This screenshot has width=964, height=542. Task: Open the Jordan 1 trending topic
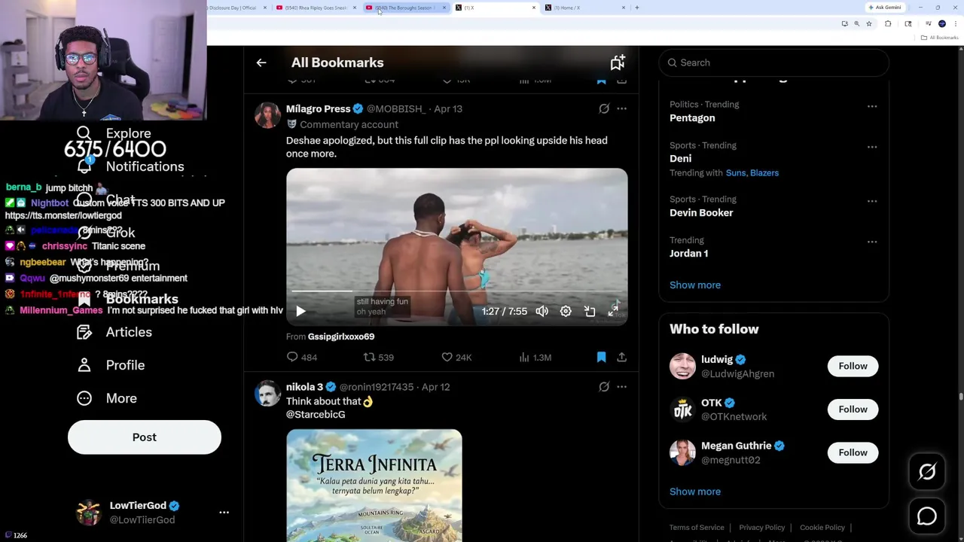click(688, 254)
